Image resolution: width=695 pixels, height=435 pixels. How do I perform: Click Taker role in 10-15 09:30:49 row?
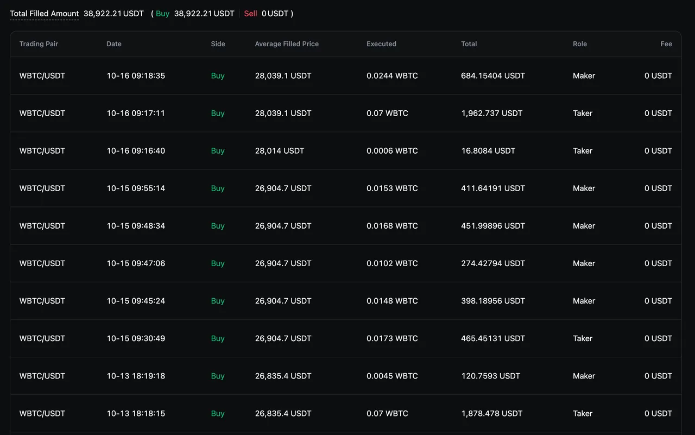coord(583,338)
